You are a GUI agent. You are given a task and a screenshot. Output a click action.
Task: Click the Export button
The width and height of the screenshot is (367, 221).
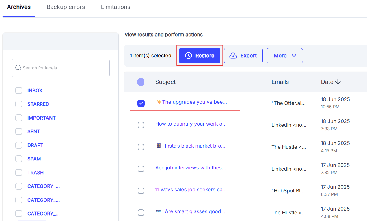pyautogui.click(x=243, y=56)
